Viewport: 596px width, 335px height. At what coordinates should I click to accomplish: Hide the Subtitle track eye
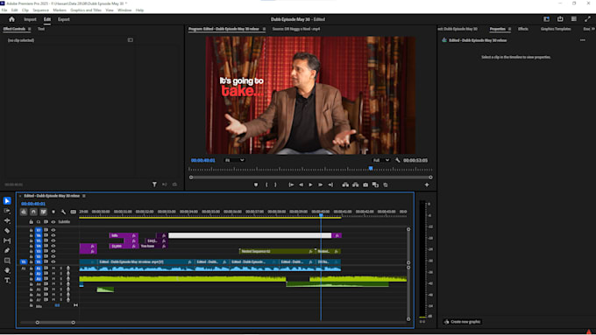53,222
